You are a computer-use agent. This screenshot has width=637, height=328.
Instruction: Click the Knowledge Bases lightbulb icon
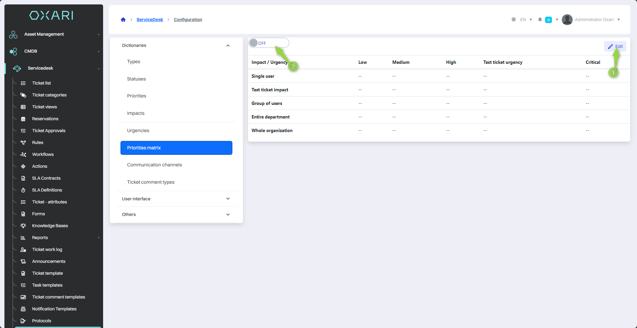pyautogui.click(x=23, y=226)
